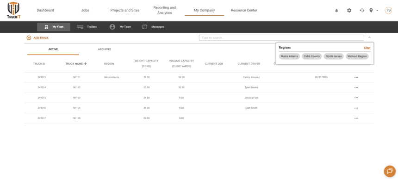Go to the Dashboard menu

coord(45,10)
